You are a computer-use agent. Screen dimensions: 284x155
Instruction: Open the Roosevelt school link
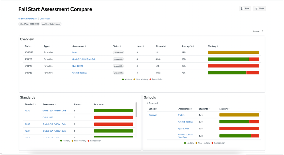click(153, 115)
